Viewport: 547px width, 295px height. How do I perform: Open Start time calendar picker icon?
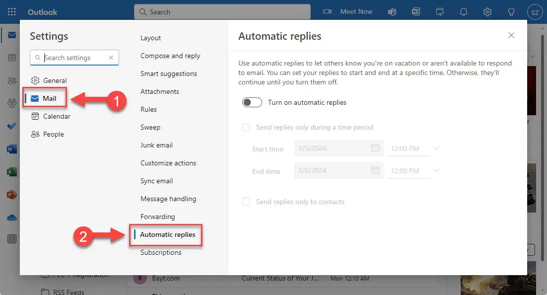[x=375, y=148]
